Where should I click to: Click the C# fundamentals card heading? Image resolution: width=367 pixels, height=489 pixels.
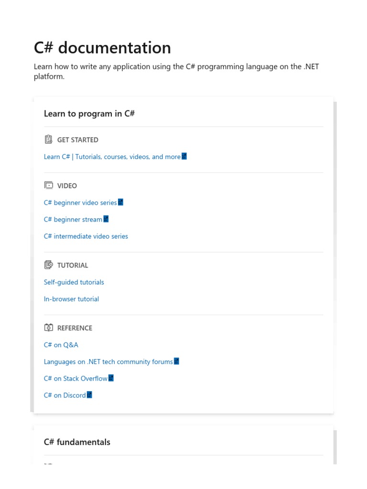pos(77,442)
